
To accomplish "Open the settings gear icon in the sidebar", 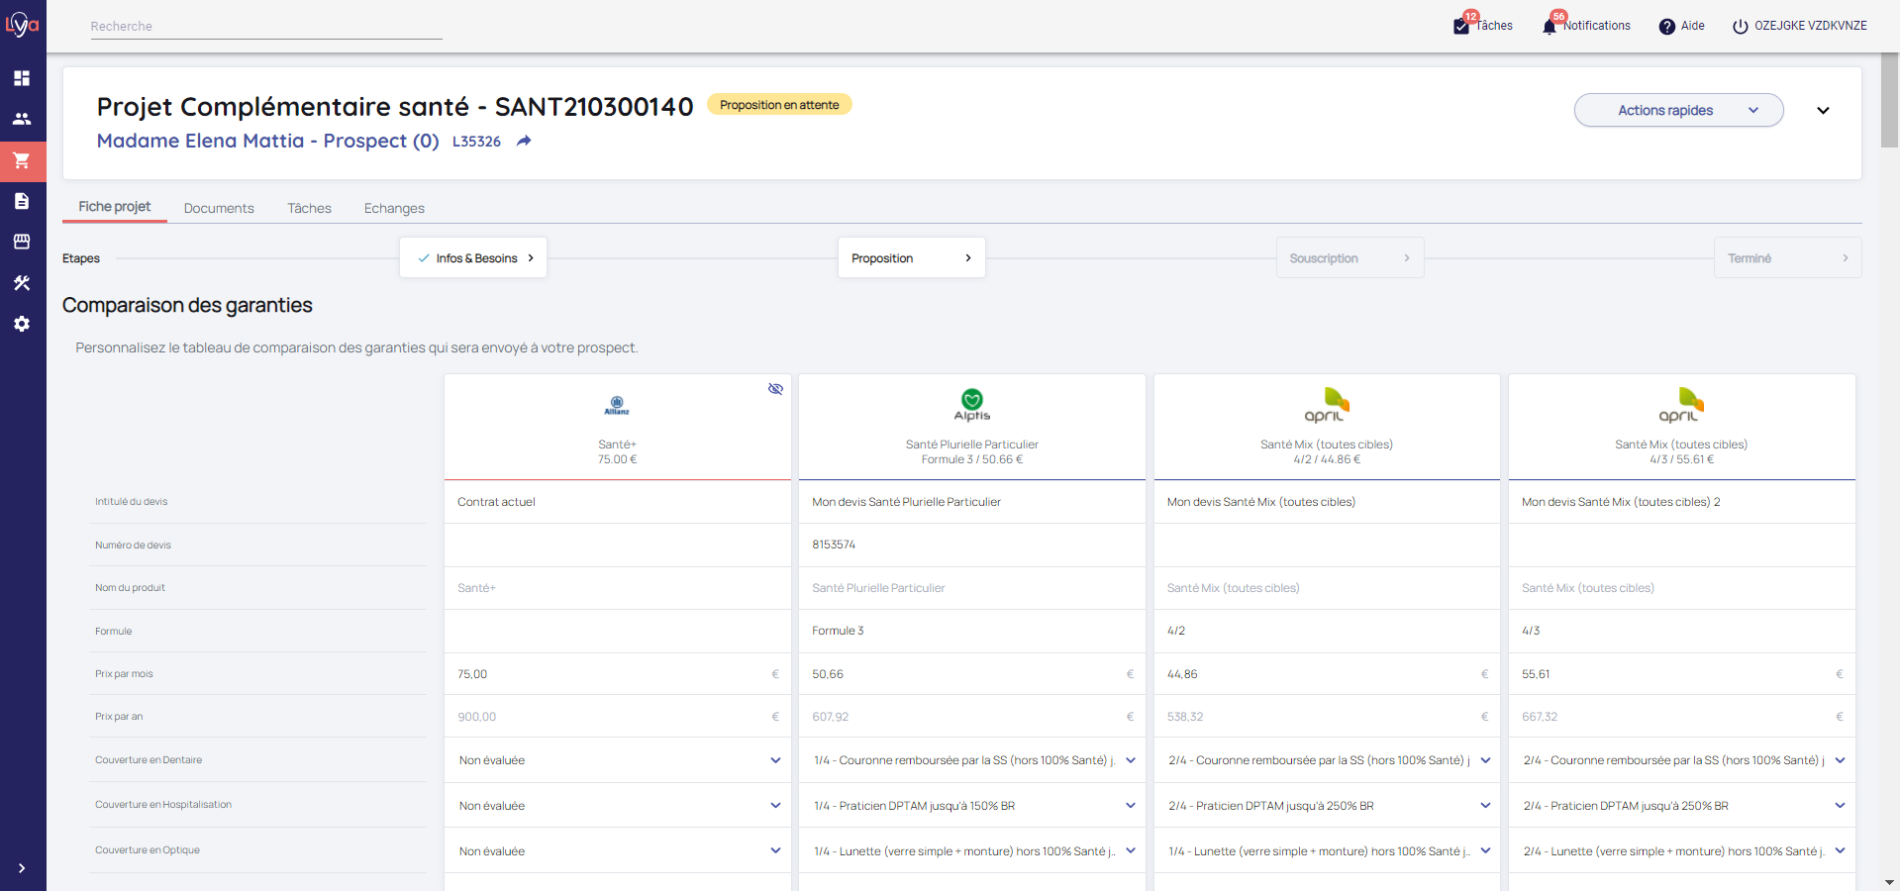I will point(22,324).
